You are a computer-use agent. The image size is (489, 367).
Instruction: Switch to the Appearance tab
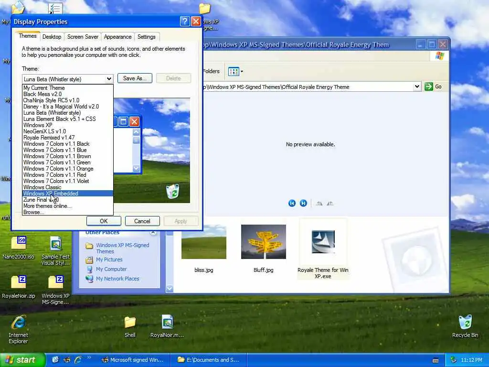(x=117, y=37)
